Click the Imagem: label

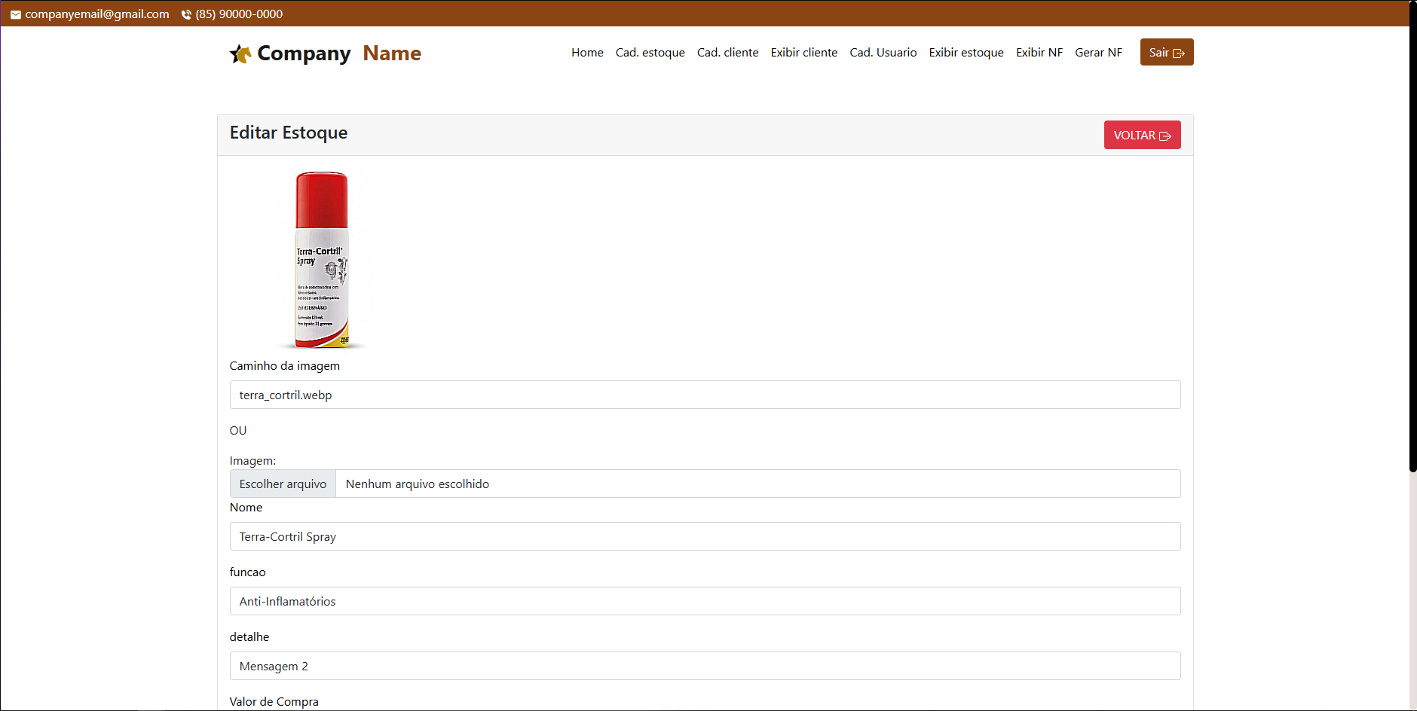point(252,460)
